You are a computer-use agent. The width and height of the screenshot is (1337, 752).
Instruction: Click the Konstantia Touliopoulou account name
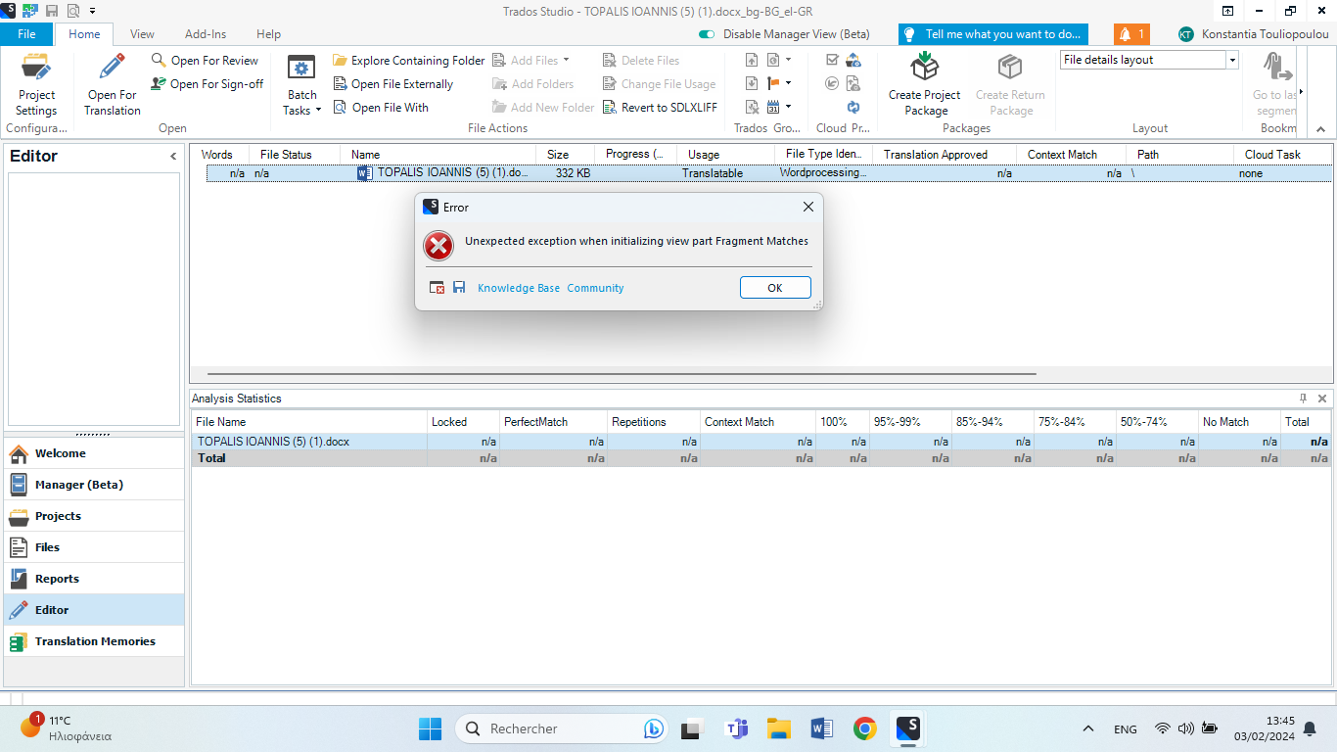(x=1265, y=34)
